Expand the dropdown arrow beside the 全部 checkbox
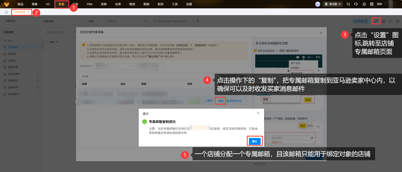402x172 pixels. [x=57, y=42]
